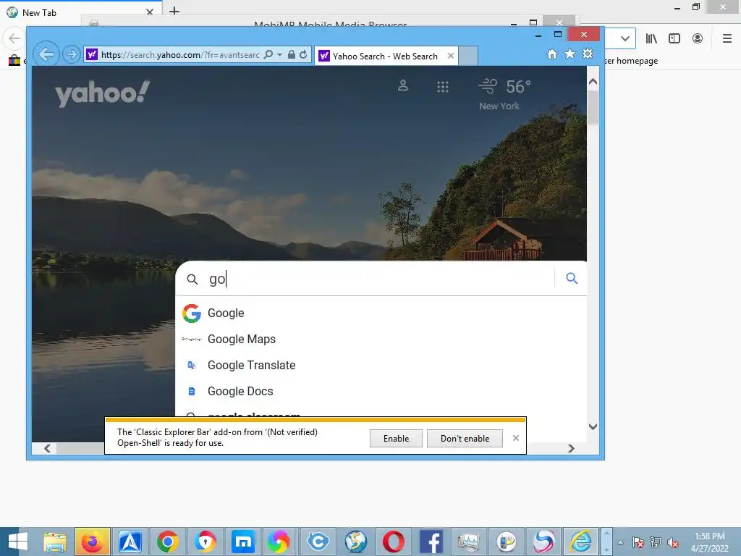Open a new tab in Internet Explorer

click(468, 56)
